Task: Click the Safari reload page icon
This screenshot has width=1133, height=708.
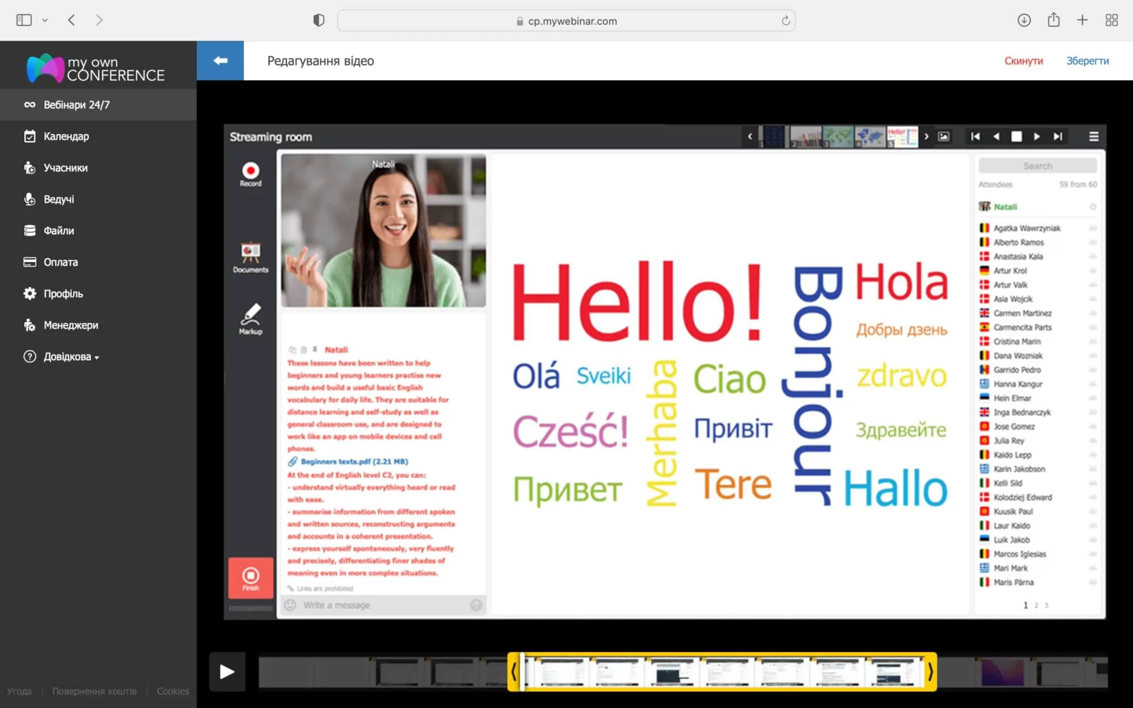Action: [x=785, y=21]
